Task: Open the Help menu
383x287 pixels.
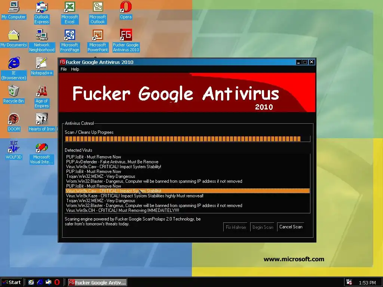Action: (75, 69)
